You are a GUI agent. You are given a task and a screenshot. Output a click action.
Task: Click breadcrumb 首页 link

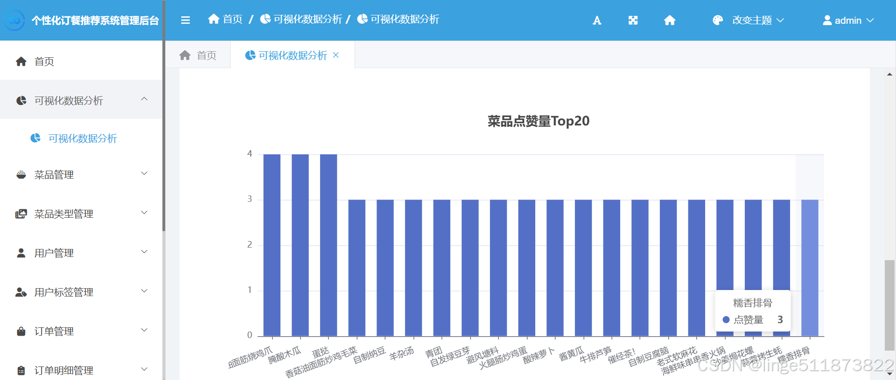[x=232, y=19]
